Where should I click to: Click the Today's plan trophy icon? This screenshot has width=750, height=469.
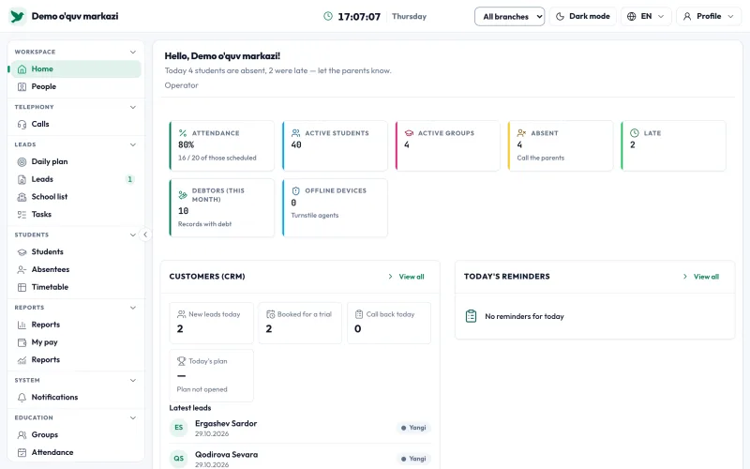(x=181, y=361)
